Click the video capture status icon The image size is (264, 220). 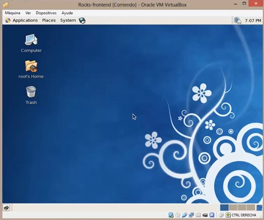tap(205, 215)
